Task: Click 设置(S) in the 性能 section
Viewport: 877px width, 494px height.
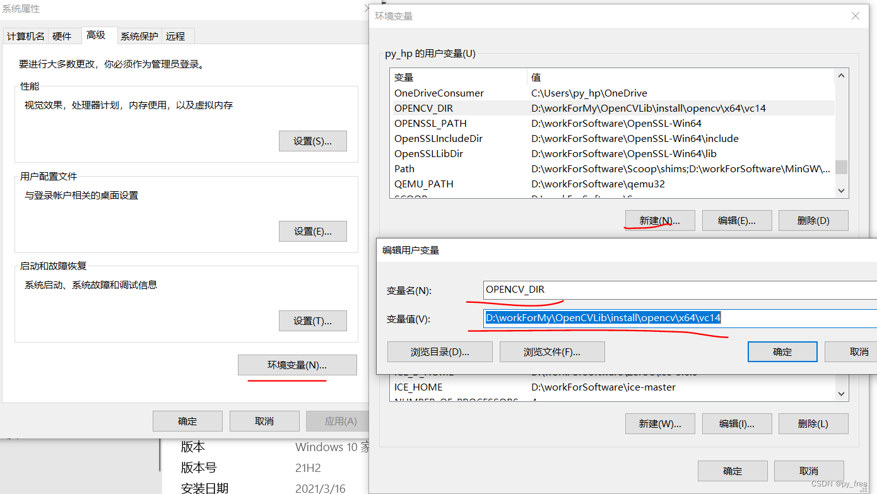Action: pyautogui.click(x=312, y=141)
